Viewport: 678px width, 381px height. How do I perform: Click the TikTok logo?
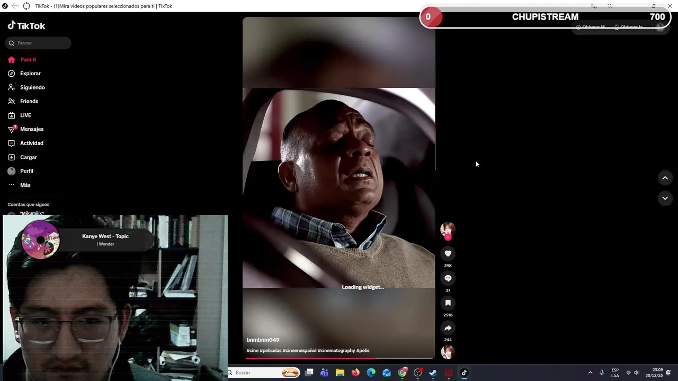click(x=26, y=25)
